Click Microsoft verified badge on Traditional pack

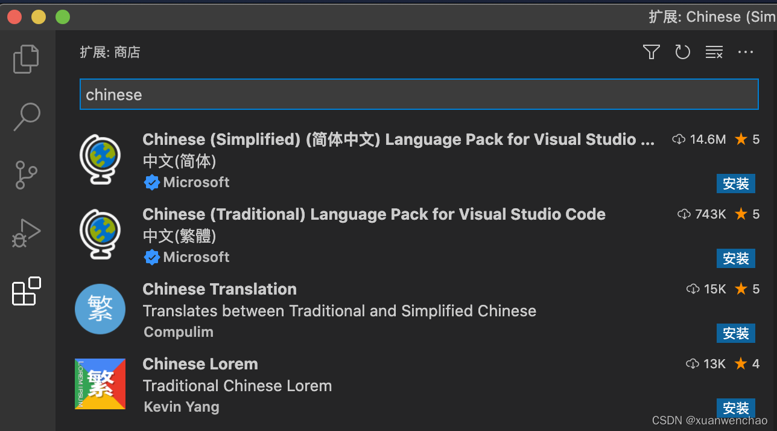coord(152,257)
